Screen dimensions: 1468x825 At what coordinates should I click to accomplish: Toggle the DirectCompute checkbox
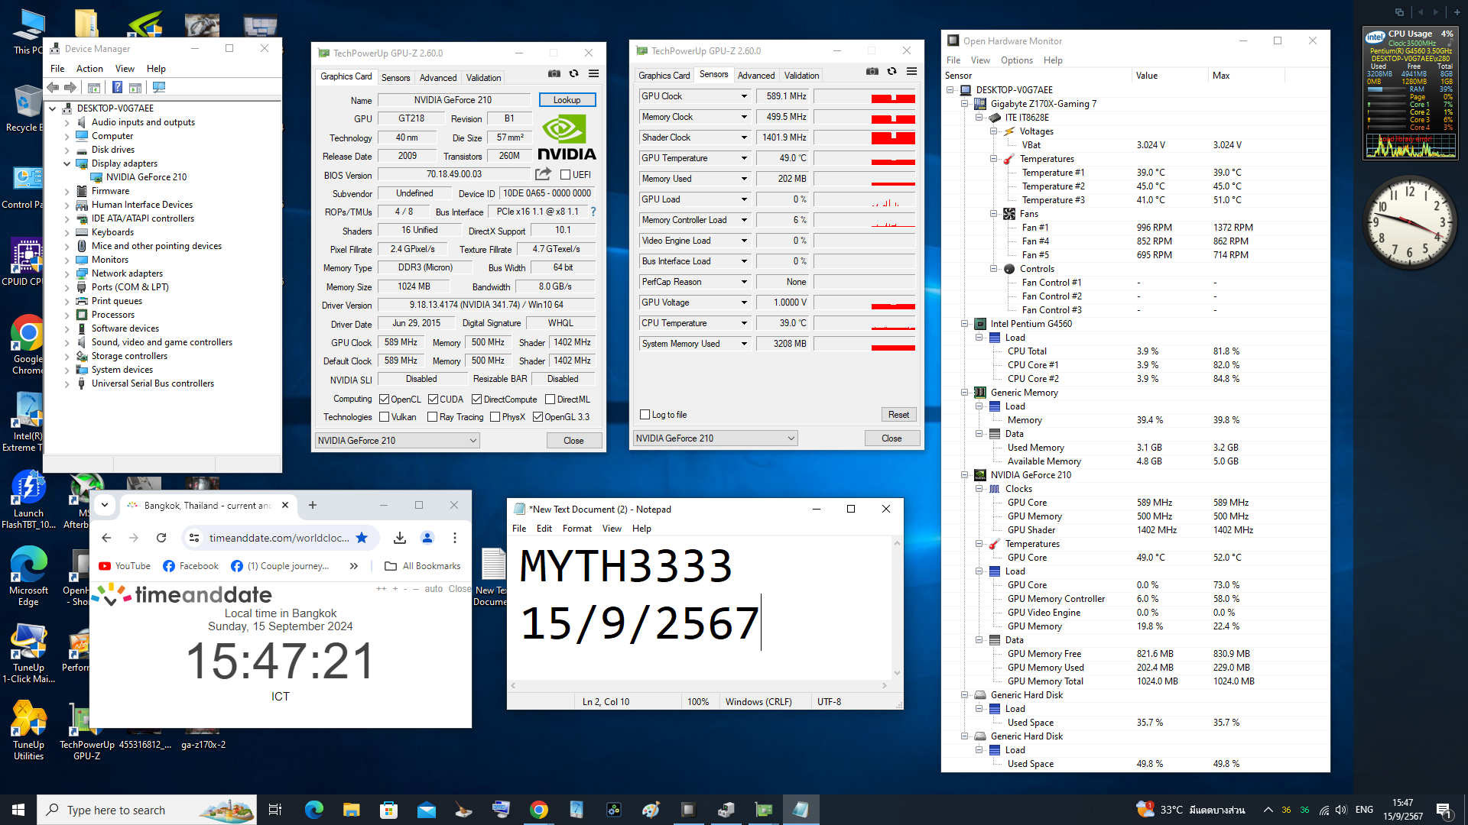(477, 400)
